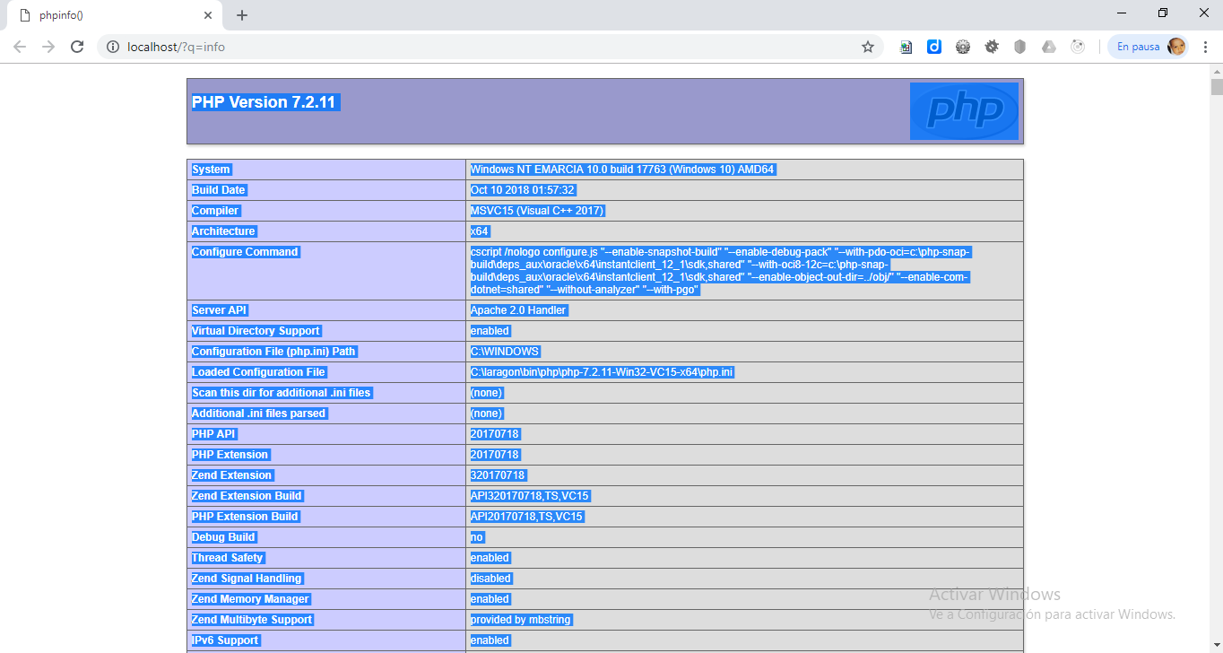1223x653 pixels.
Task: Click the 'PHP API' label
Action: click(213, 434)
